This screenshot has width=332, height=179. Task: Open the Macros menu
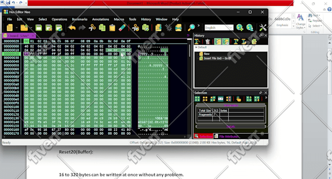coord(119,19)
